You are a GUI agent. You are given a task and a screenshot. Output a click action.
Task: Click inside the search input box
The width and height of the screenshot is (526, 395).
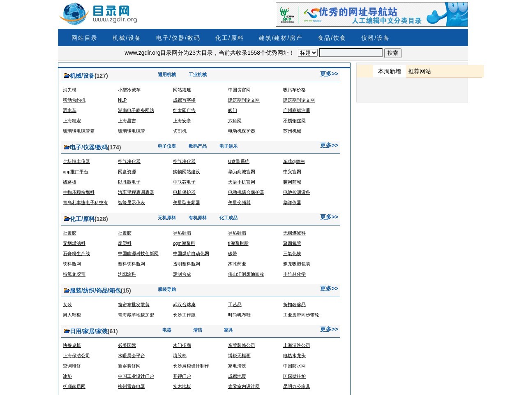351,53
